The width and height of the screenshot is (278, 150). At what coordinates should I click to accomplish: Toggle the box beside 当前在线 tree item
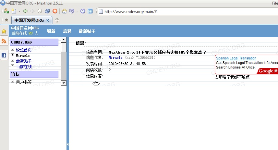click(12, 66)
